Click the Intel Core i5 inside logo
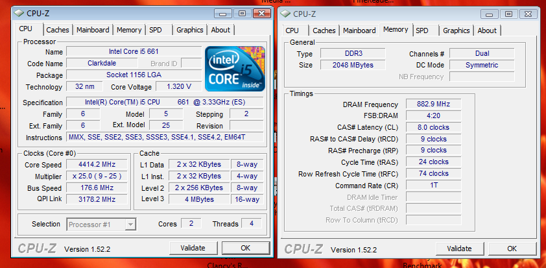 point(235,69)
